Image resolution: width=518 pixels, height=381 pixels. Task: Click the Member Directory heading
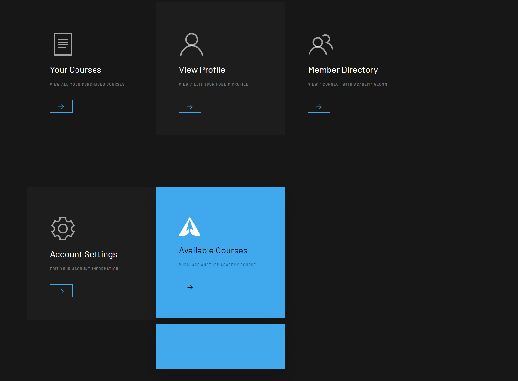pos(343,70)
